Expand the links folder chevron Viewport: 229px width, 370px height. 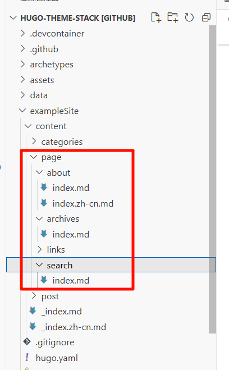(40, 249)
